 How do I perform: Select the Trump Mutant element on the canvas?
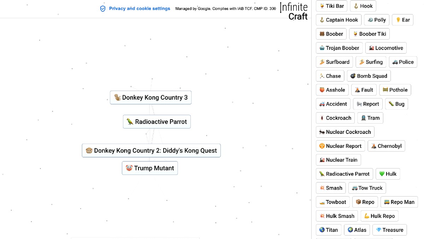click(x=150, y=168)
